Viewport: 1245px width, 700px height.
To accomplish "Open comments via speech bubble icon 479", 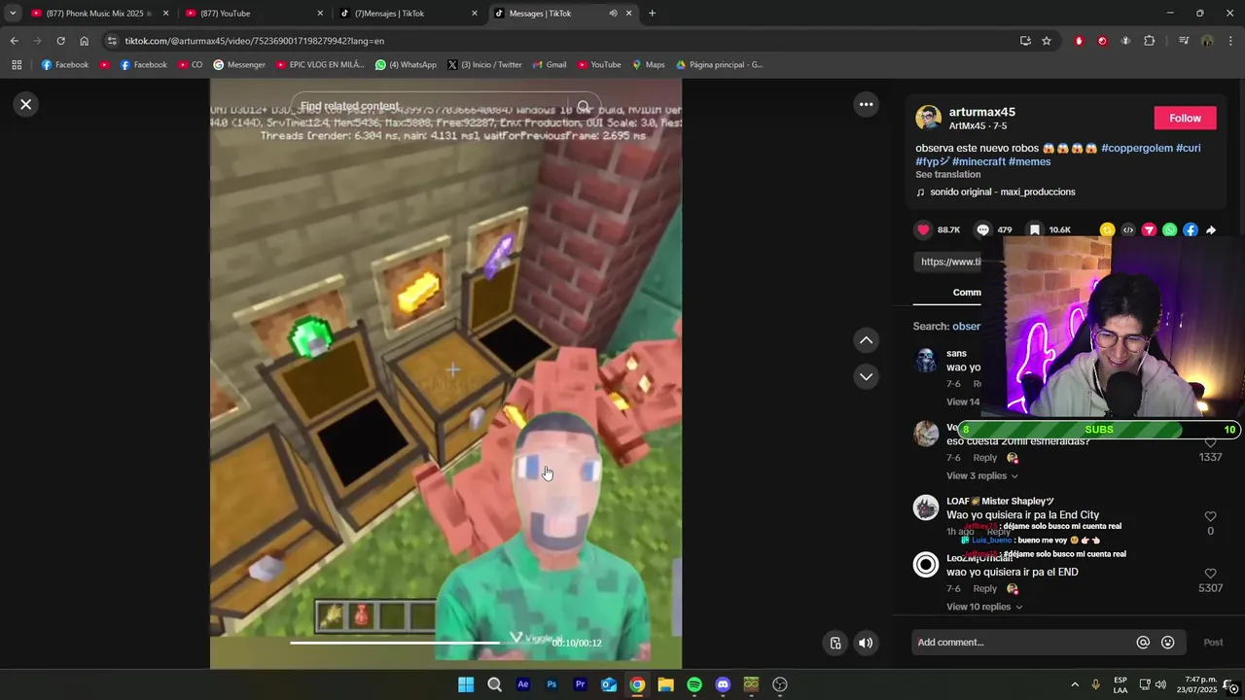I will (982, 229).
